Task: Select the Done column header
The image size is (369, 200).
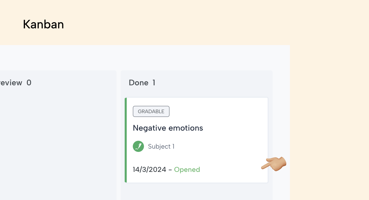Action: [139, 83]
